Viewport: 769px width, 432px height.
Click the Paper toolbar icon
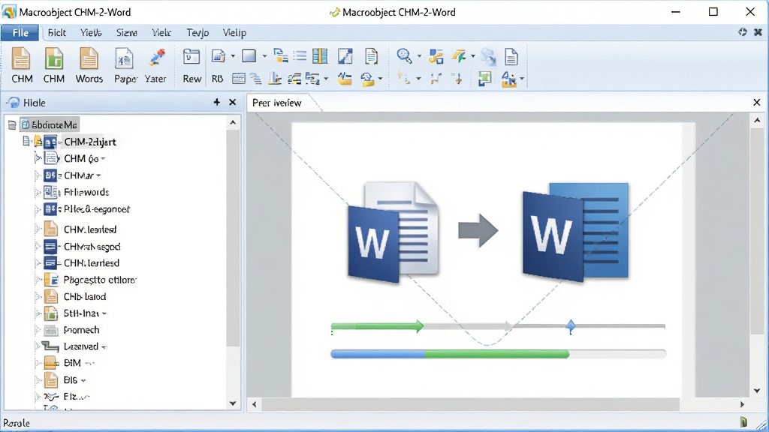point(125,65)
